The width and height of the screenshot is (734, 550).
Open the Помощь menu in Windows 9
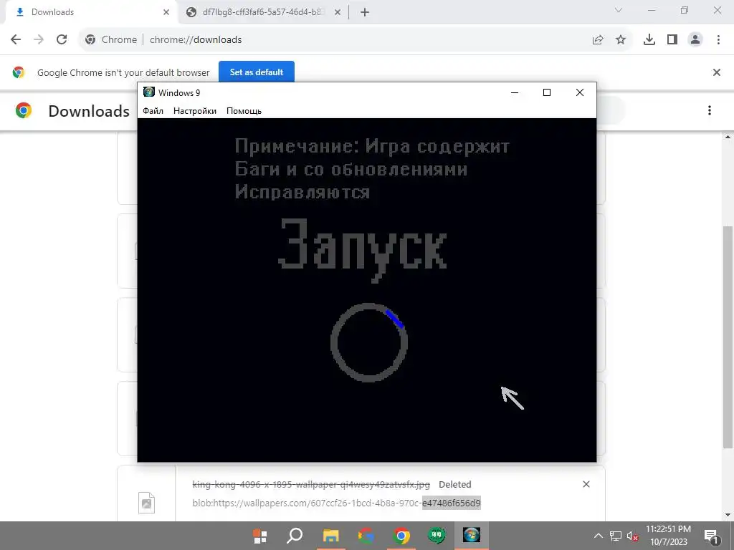(x=244, y=111)
